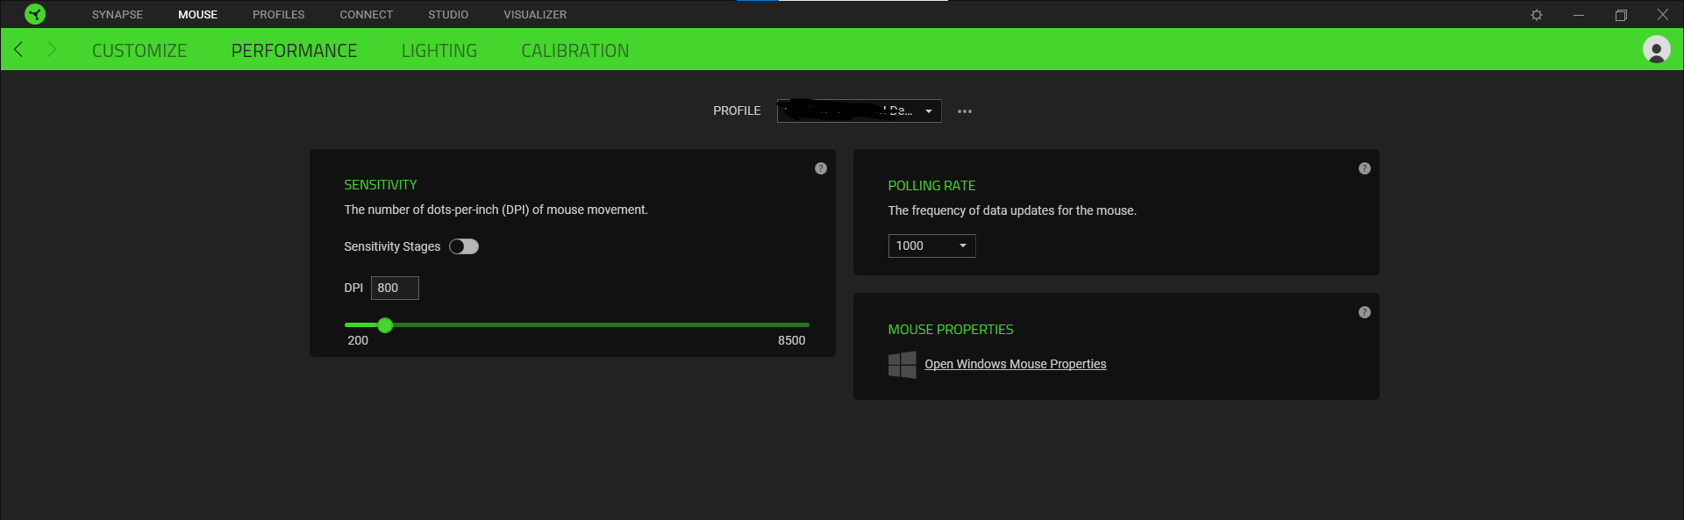Show help for Polling Rate panel
This screenshot has width=1684, height=520.
click(x=1364, y=168)
